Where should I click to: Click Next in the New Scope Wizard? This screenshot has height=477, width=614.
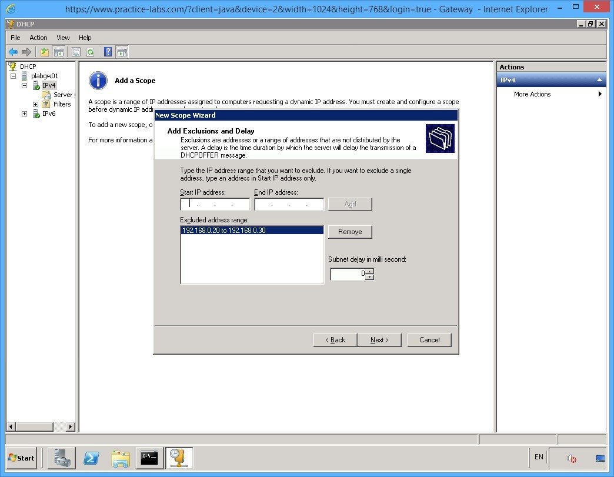[x=379, y=340]
